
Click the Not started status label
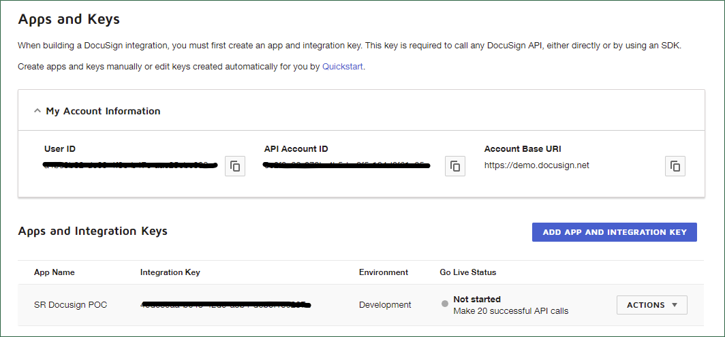(x=477, y=300)
